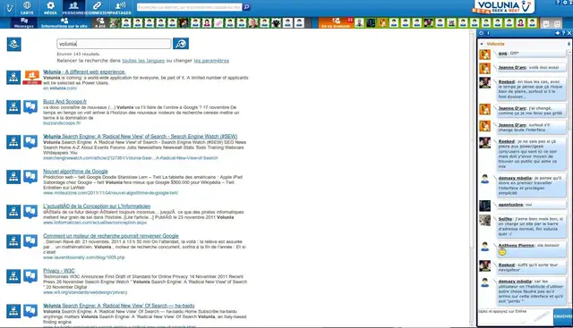Open 'Comment un moteur de recherche pourrait renverser Google'

coord(111,236)
